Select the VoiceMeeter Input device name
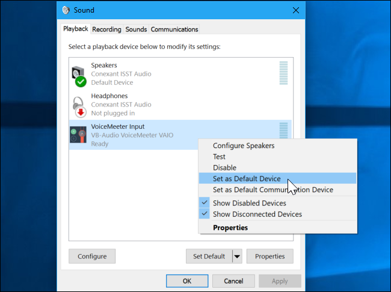 pyautogui.click(x=118, y=126)
